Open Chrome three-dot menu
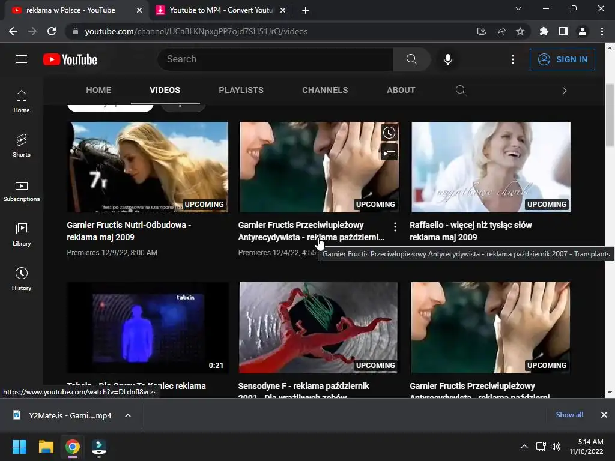615x461 pixels. point(602,31)
